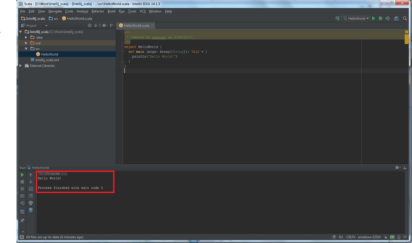Collapse the Intellij_scala root node arrow

pyautogui.click(x=21, y=32)
